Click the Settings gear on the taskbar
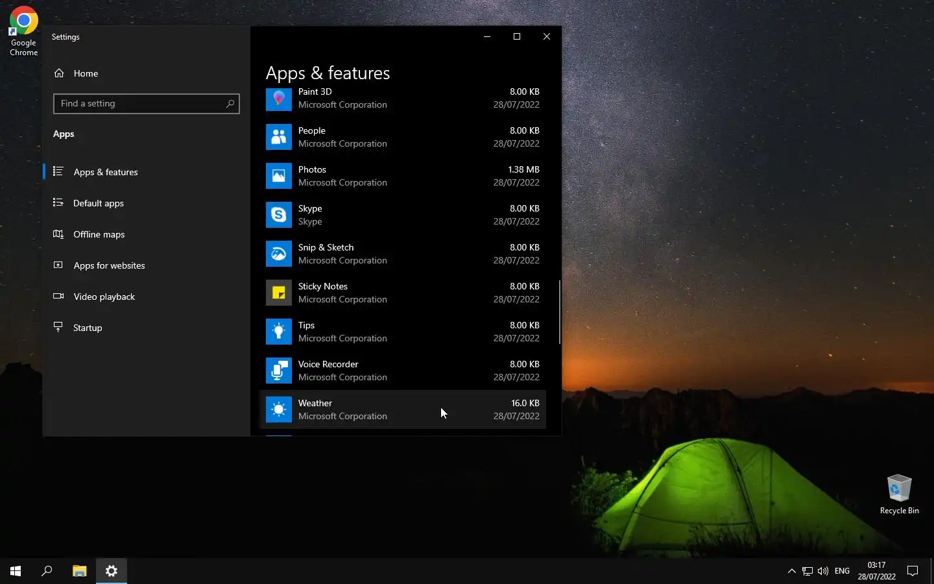The height and width of the screenshot is (584, 934). [112, 571]
